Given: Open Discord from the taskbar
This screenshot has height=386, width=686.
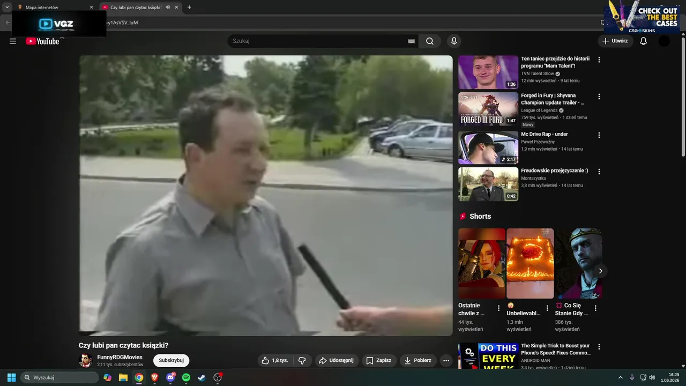Looking at the screenshot, I should (170, 377).
